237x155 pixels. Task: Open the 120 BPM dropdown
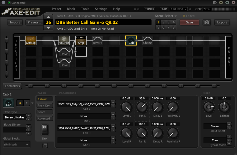pos(179,9)
